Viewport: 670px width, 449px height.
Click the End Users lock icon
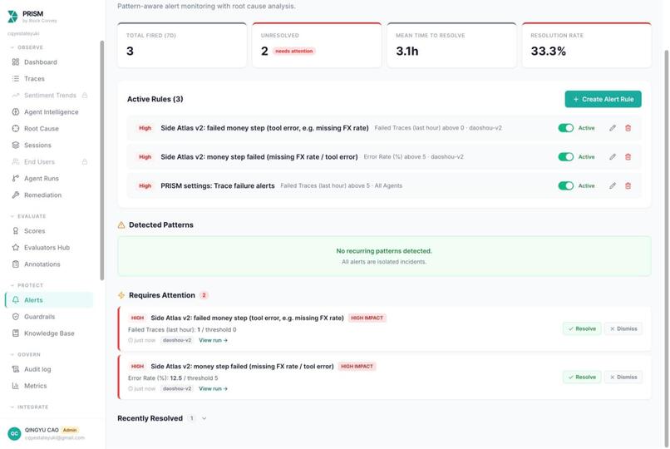point(85,162)
